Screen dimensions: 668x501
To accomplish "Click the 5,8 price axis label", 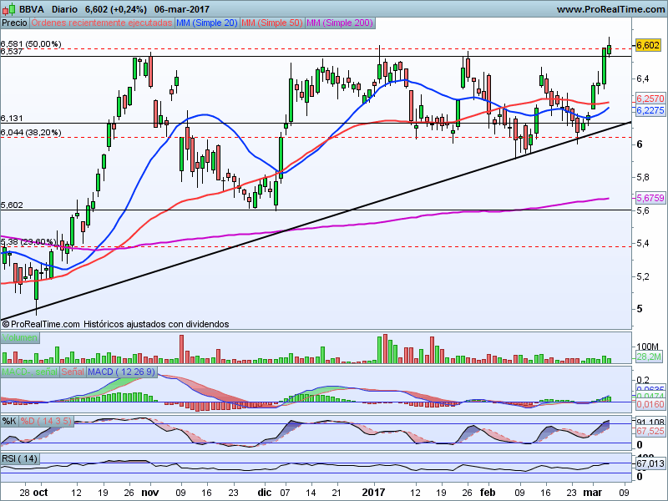I will pyautogui.click(x=643, y=177).
